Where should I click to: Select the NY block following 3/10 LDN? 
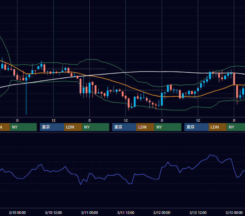click(x=95, y=127)
